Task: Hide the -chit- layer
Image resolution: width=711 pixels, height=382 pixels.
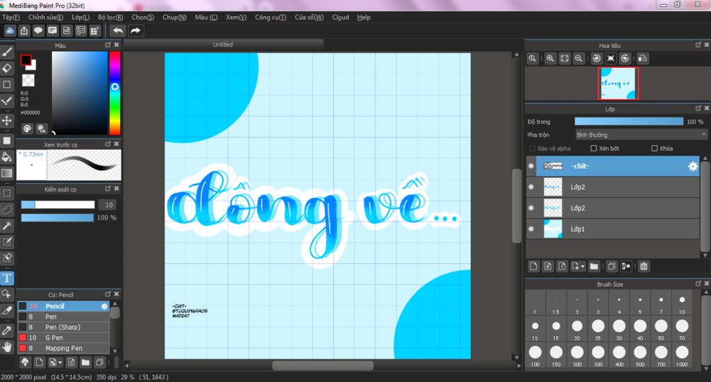Action: click(x=531, y=166)
